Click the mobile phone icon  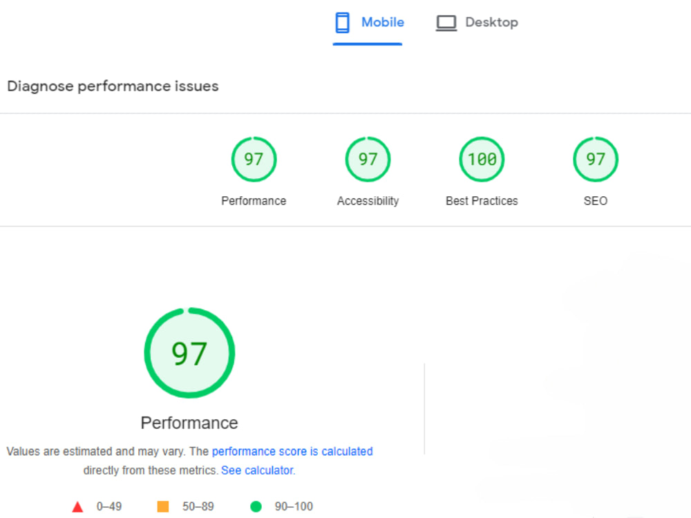click(343, 23)
